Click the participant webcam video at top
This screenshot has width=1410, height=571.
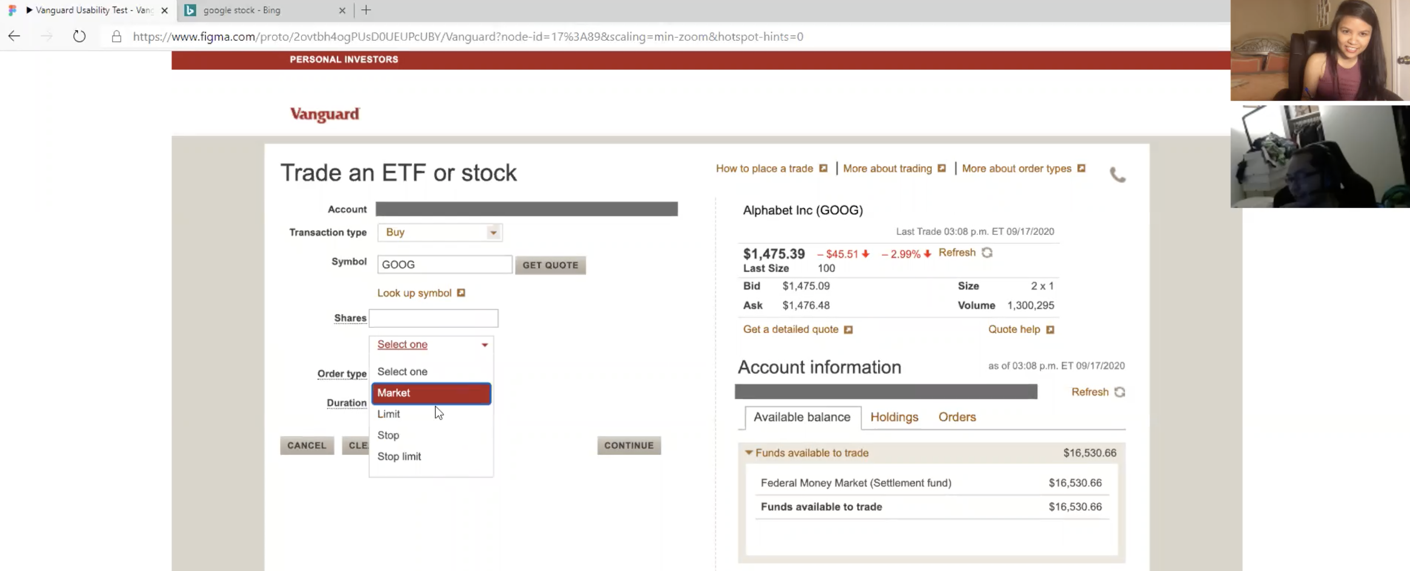(1319, 51)
